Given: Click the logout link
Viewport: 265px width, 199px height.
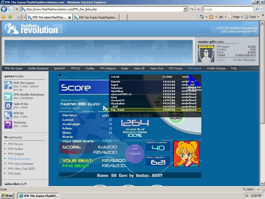Looking at the screenshot, I should pyautogui.click(x=220, y=60).
